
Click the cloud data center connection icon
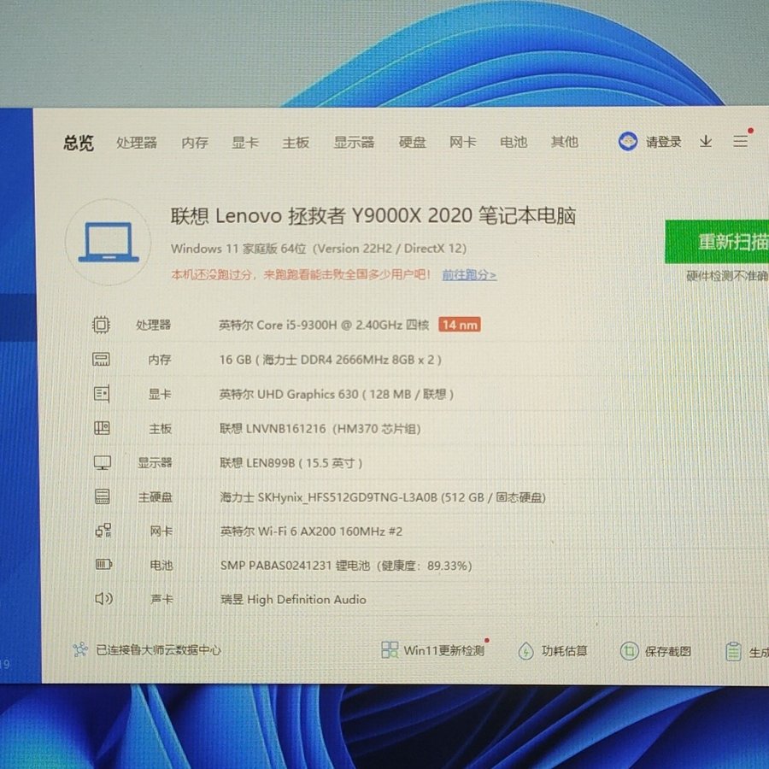click(80, 650)
